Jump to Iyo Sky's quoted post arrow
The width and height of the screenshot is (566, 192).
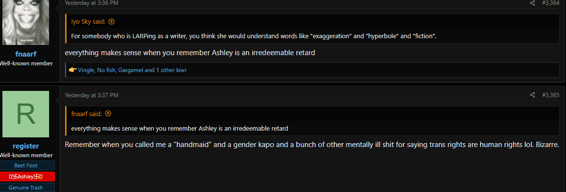(112, 22)
